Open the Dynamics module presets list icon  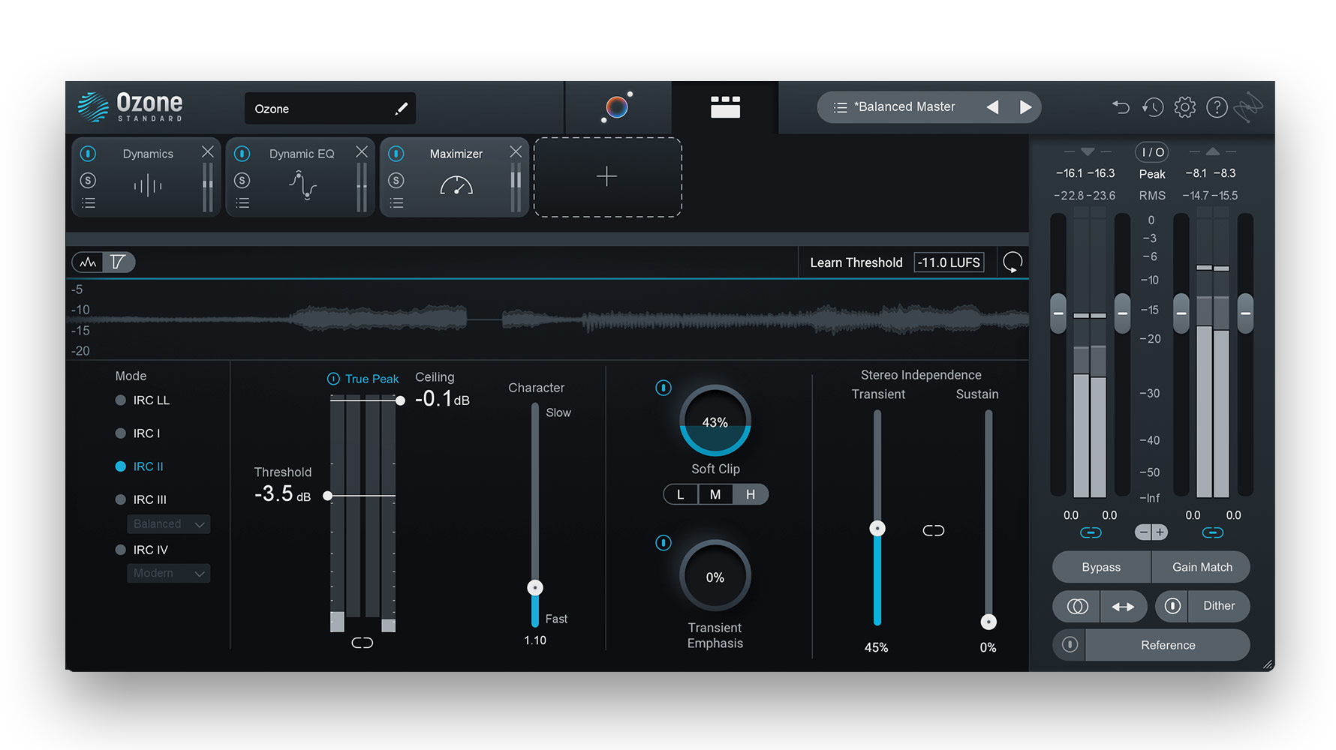point(89,203)
